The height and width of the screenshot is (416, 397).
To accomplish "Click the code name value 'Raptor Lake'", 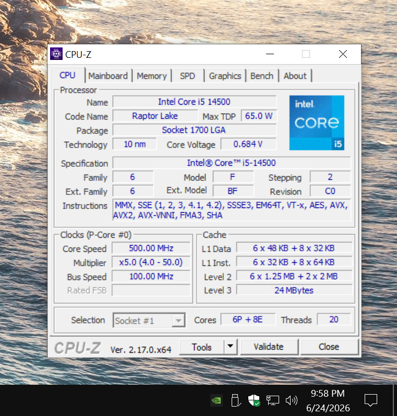I will 155,116.
